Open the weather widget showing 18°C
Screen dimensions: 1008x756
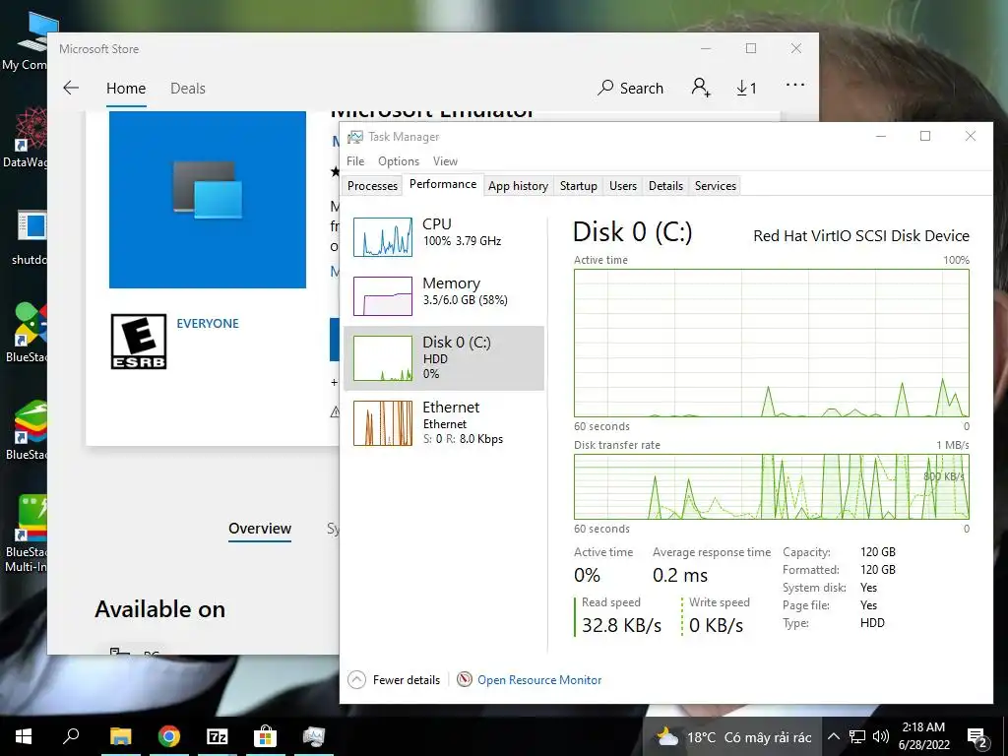tap(732, 736)
